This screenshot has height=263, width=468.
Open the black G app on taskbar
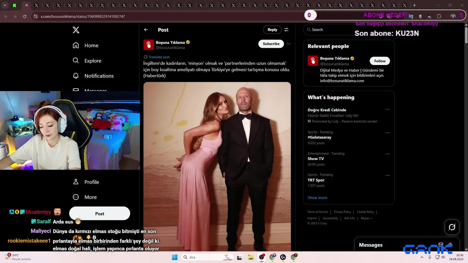click(x=283, y=257)
